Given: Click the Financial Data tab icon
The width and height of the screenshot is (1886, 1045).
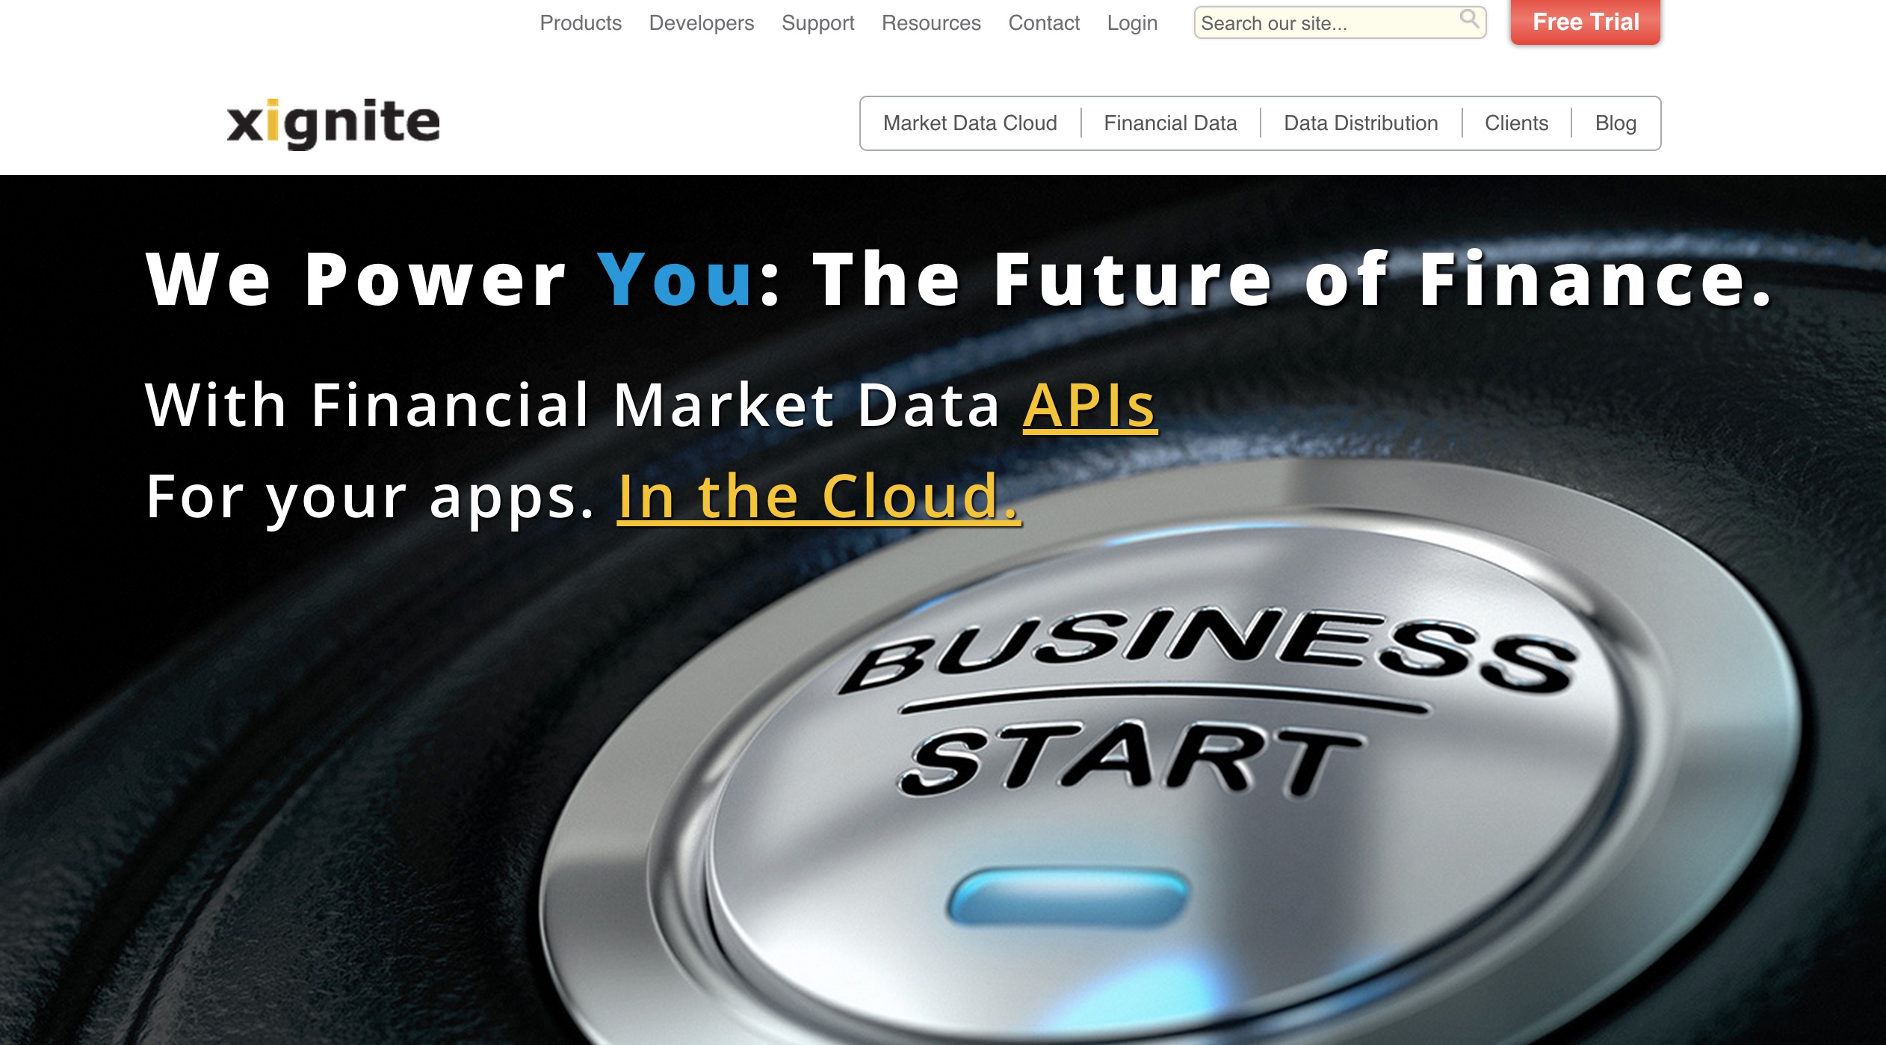Looking at the screenshot, I should [1168, 123].
